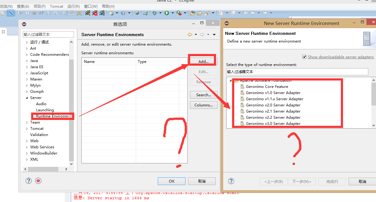Image resolution: width=376 pixels, height=202 pixels.
Task: Open the green Run icon dropdown arrow
Action: point(173,13)
